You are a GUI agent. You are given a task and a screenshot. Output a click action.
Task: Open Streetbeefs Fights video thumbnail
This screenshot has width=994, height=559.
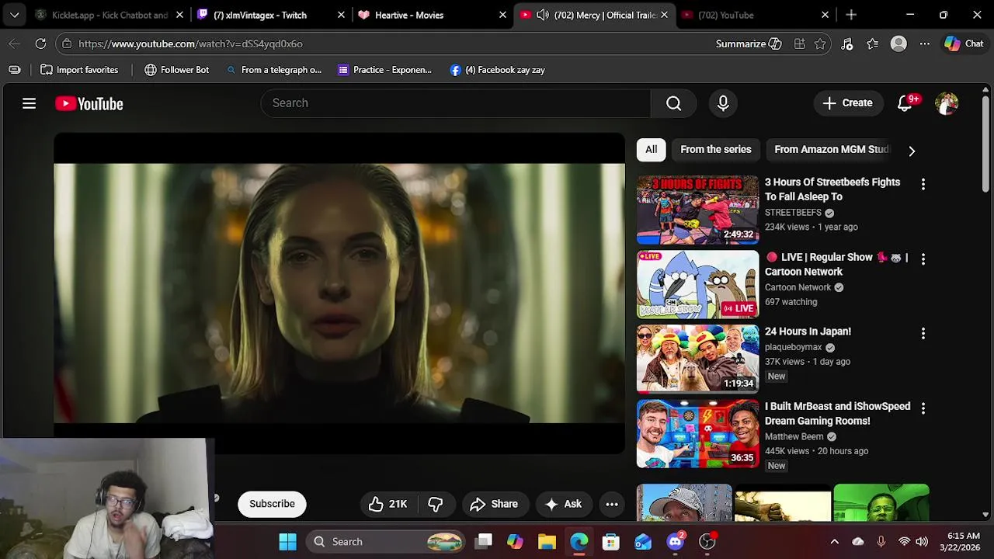tap(697, 210)
